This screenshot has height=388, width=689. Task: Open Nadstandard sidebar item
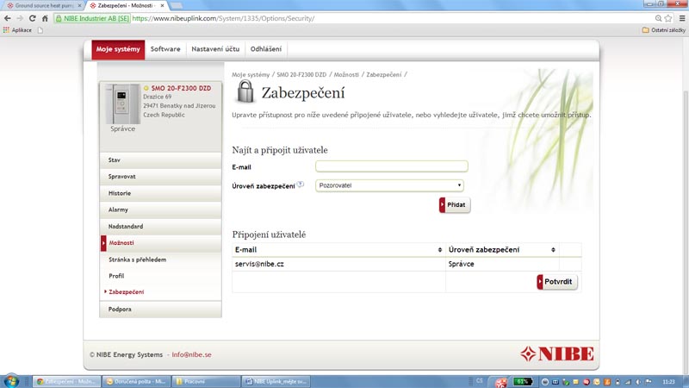(x=161, y=226)
